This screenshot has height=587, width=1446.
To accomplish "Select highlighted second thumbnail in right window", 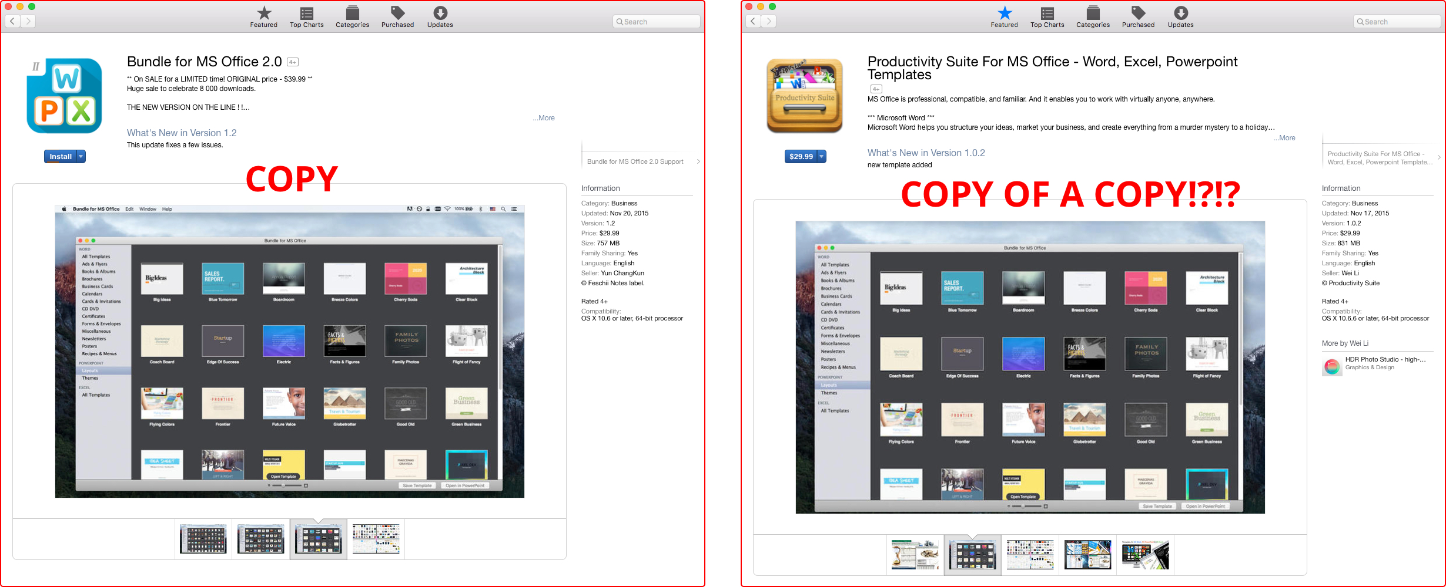I will click(x=973, y=555).
